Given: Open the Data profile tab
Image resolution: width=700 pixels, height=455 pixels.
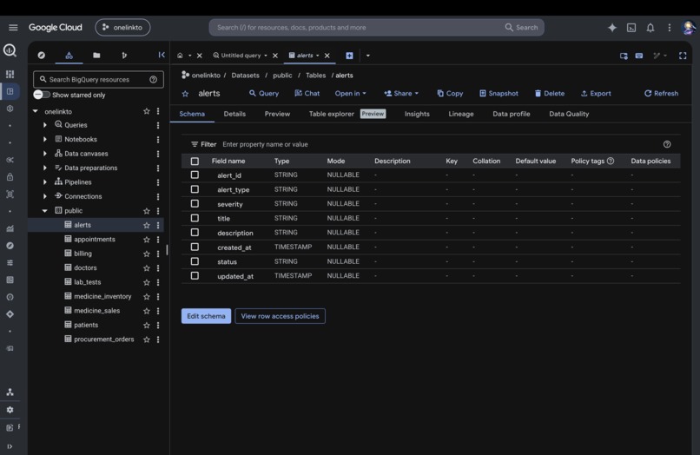Looking at the screenshot, I should tap(512, 114).
